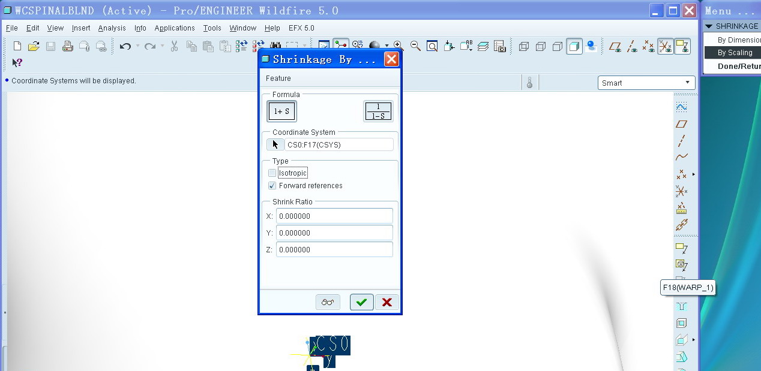
Task: Expand the undo history dropdown arrow
Action: coord(137,46)
